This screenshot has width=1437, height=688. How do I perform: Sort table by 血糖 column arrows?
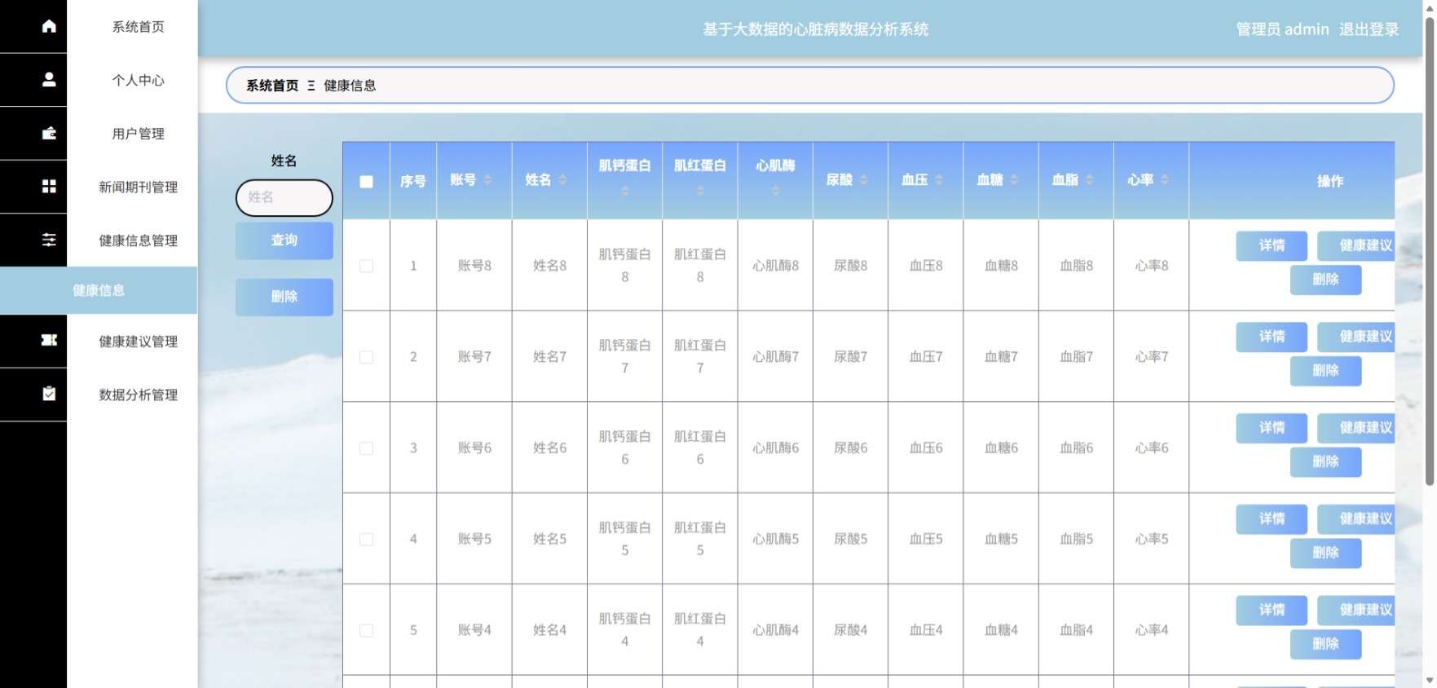pyautogui.click(x=1014, y=179)
